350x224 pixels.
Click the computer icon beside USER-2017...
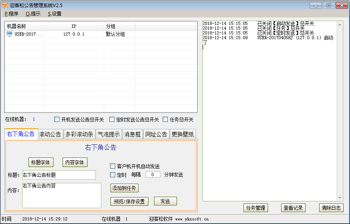(x=10, y=34)
